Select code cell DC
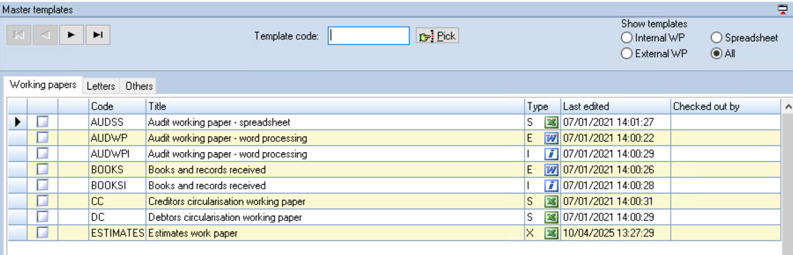Viewport: 793px width, 255px height. (x=117, y=217)
